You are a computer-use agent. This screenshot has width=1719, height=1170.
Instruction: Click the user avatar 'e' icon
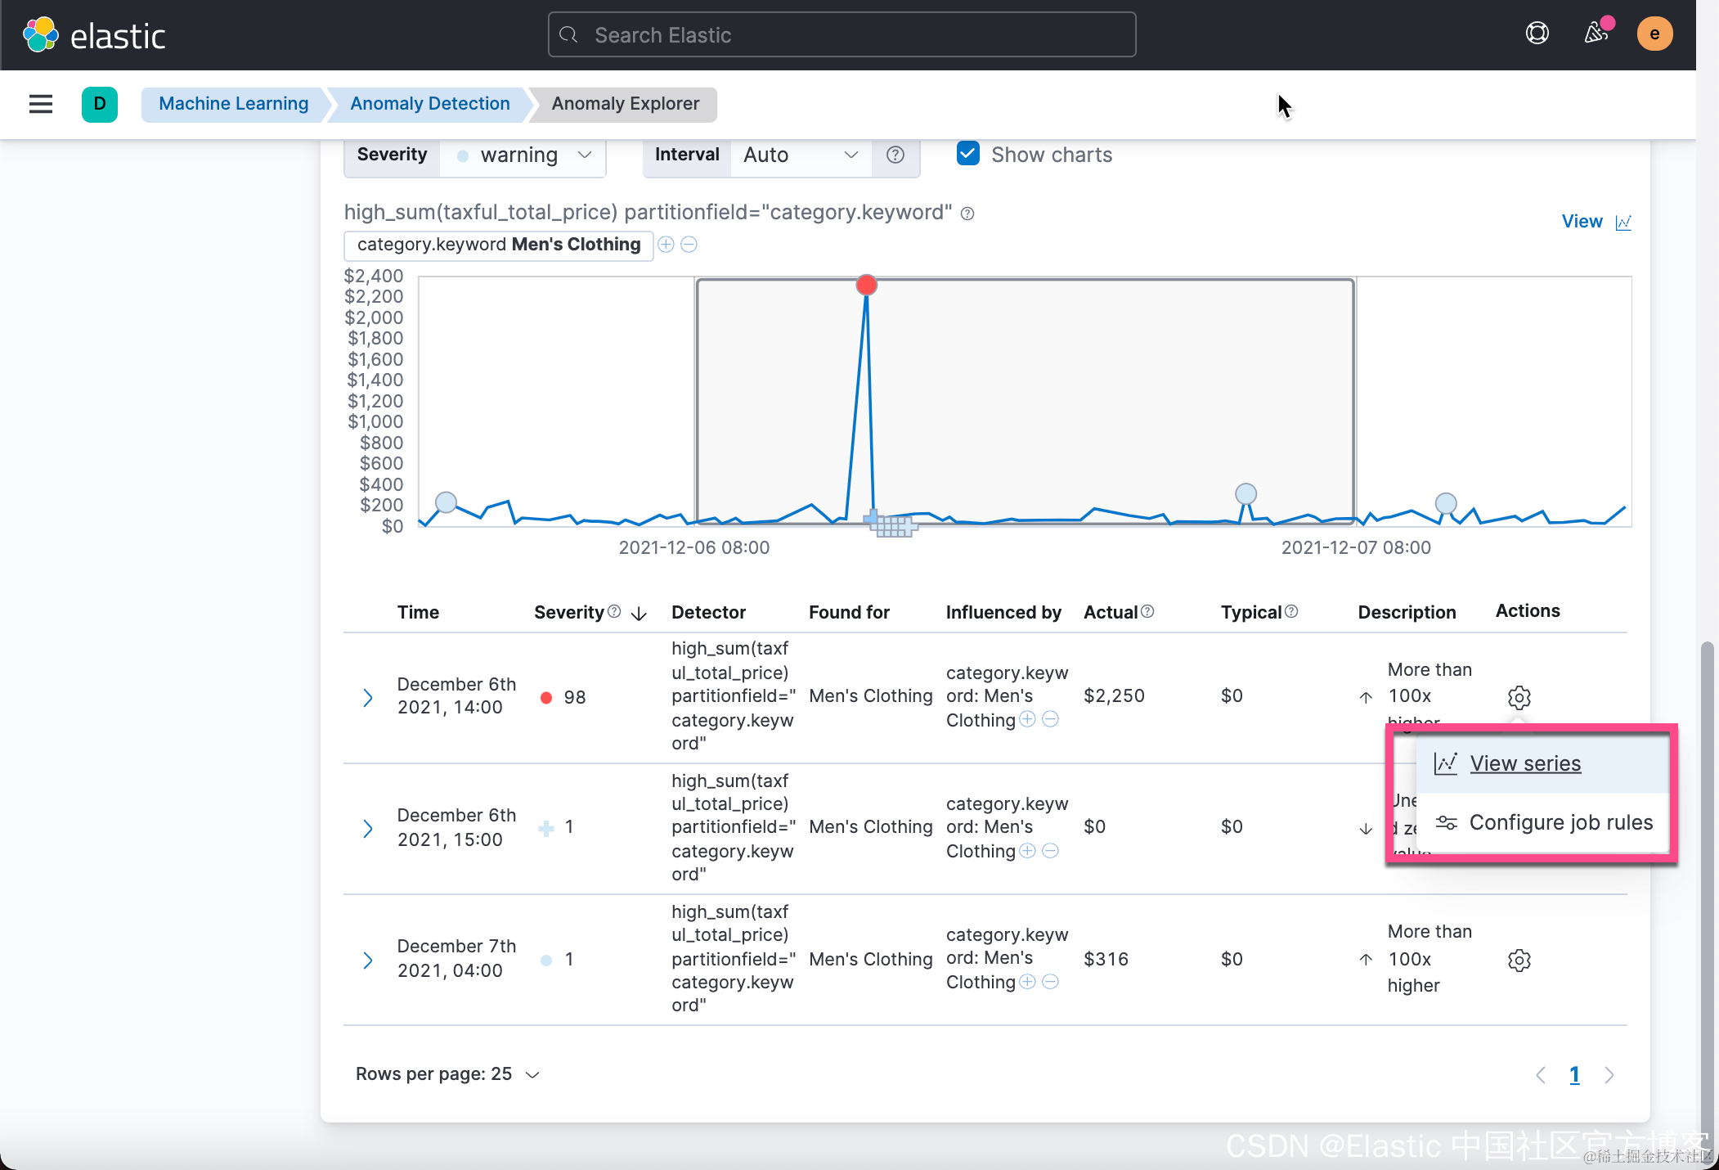1654,34
